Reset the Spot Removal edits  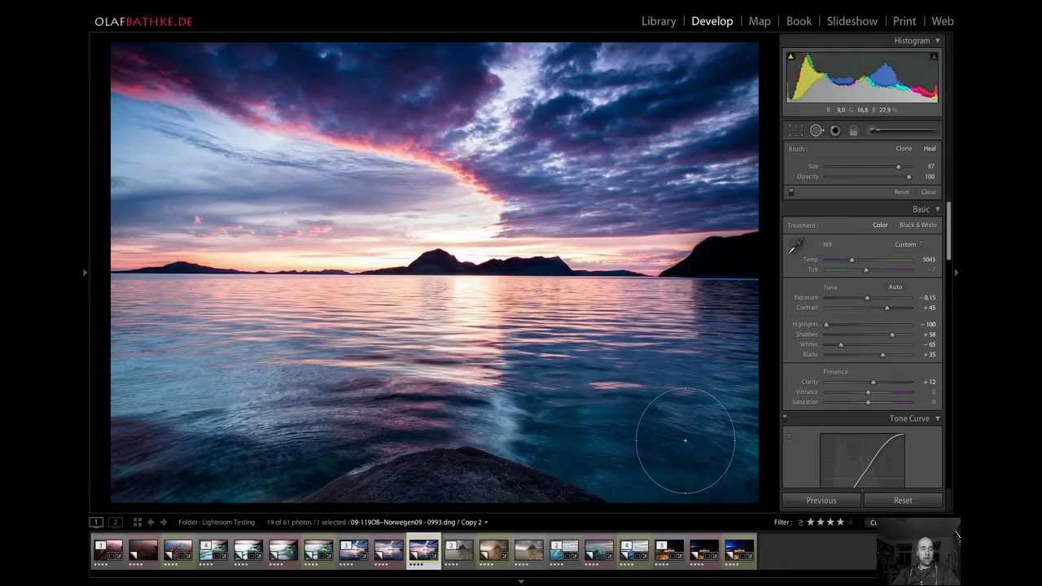coord(902,192)
